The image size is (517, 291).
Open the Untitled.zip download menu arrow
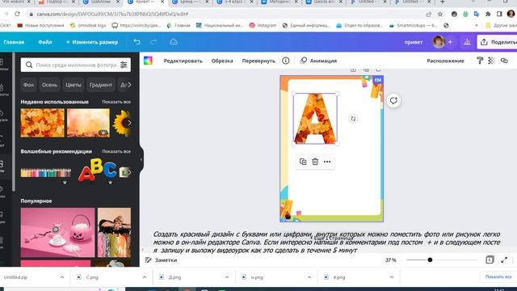(x=62, y=277)
